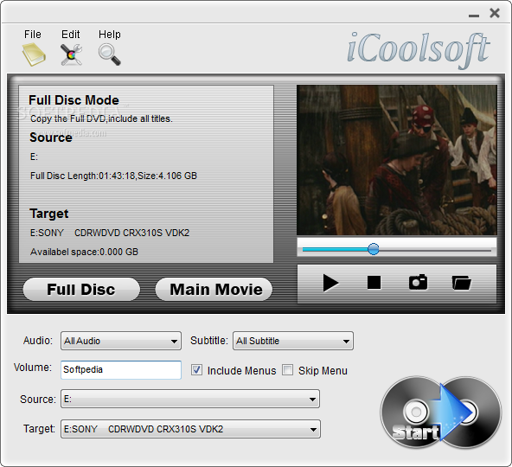Click the text "Full Disc Length:01:43:18,Size:4.106 GB"
Viewport: 512px width, 467px height.
click(113, 176)
